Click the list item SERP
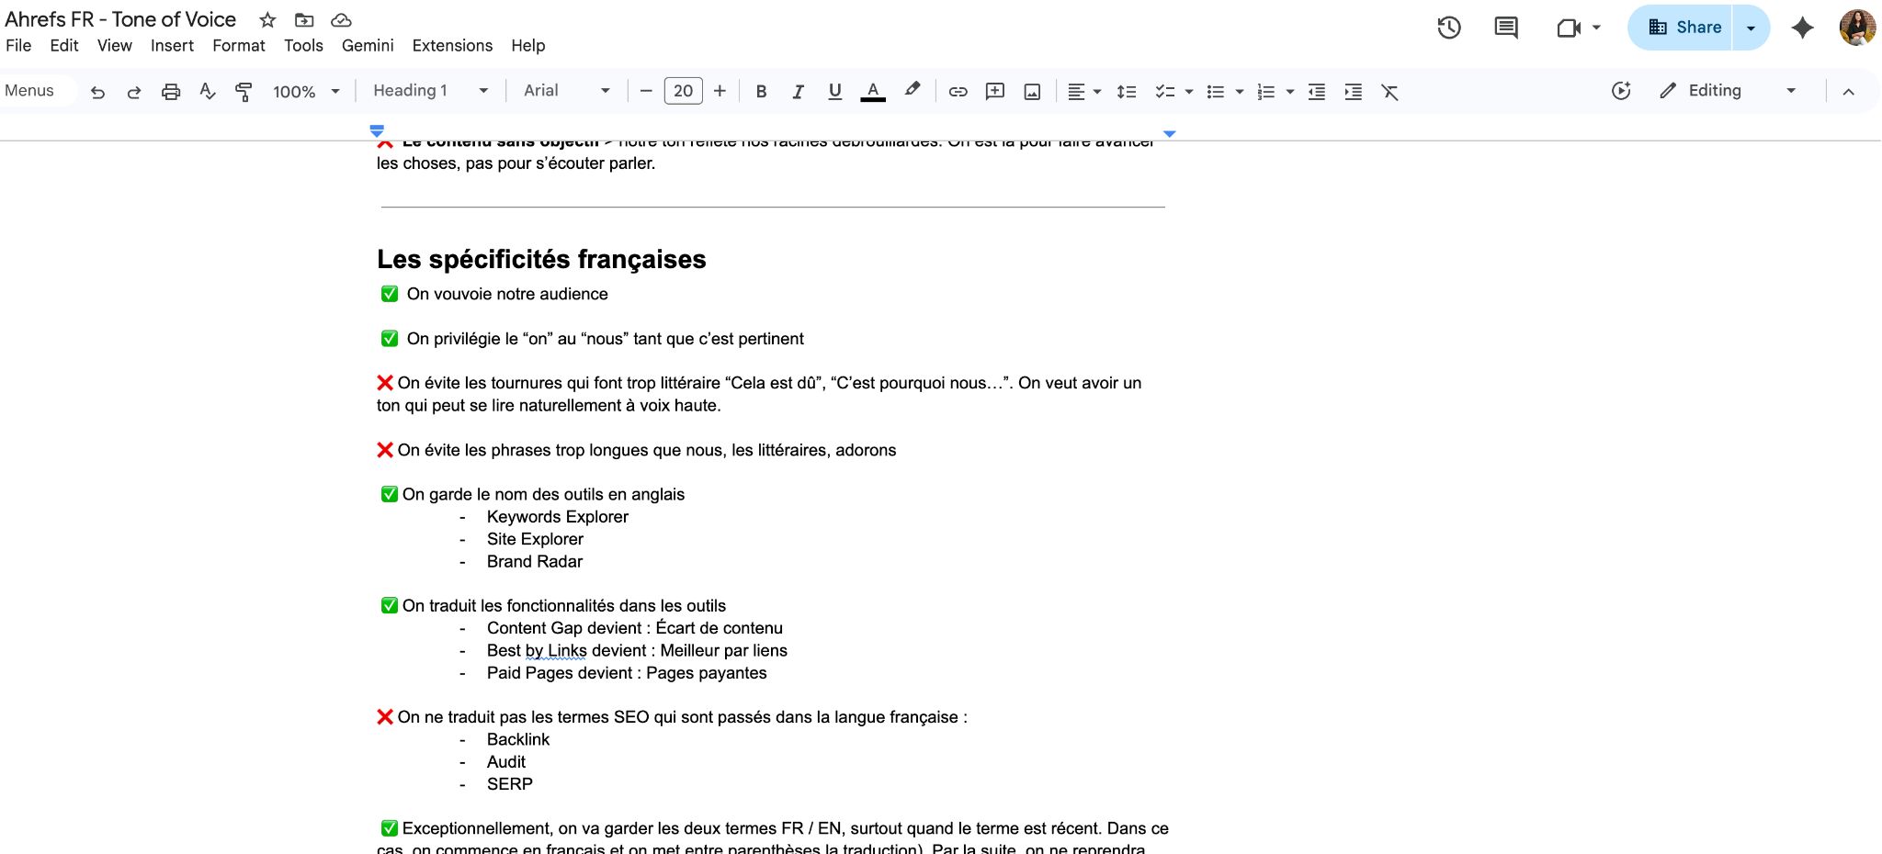The height and width of the screenshot is (854, 1882). [x=510, y=784]
